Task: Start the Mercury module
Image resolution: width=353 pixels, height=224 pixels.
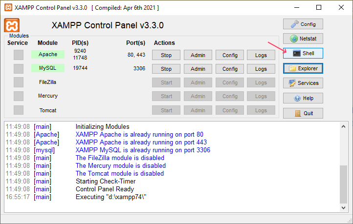Action: tap(166, 96)
